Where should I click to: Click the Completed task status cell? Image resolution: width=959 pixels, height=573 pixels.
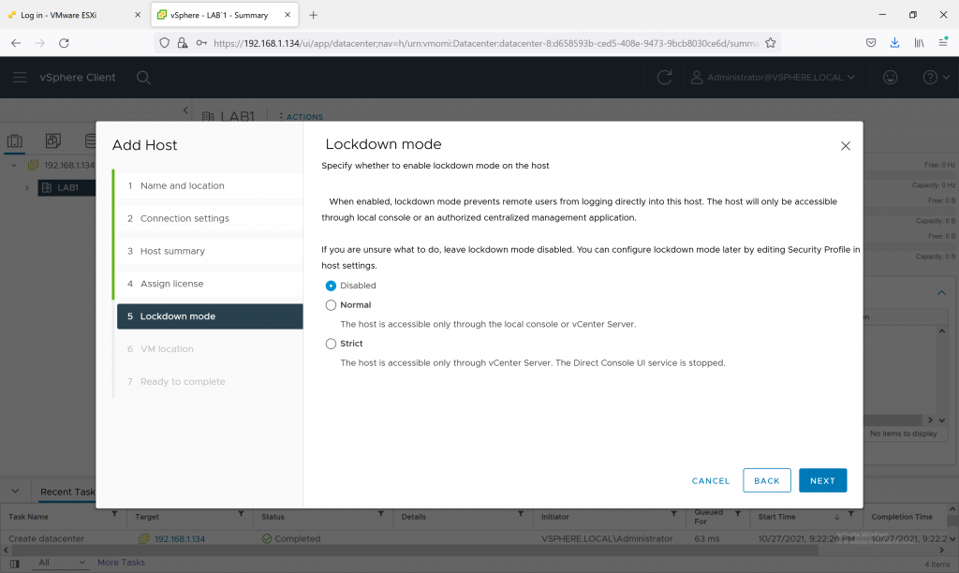coord(291,538)
